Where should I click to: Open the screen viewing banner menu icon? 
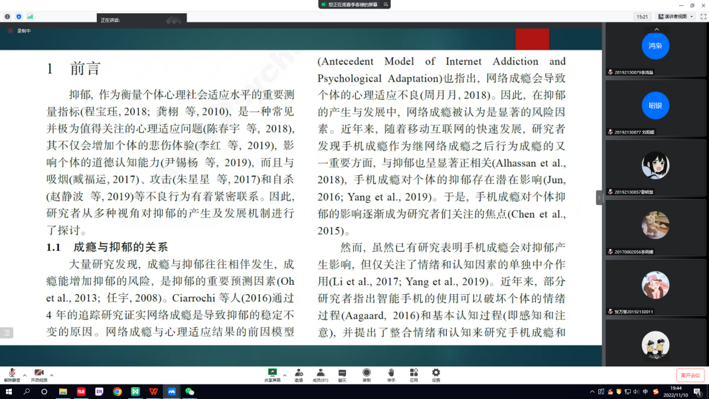[384, 5]
